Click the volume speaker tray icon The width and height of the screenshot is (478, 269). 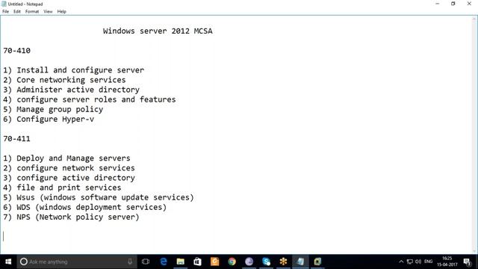coord(418,262)
